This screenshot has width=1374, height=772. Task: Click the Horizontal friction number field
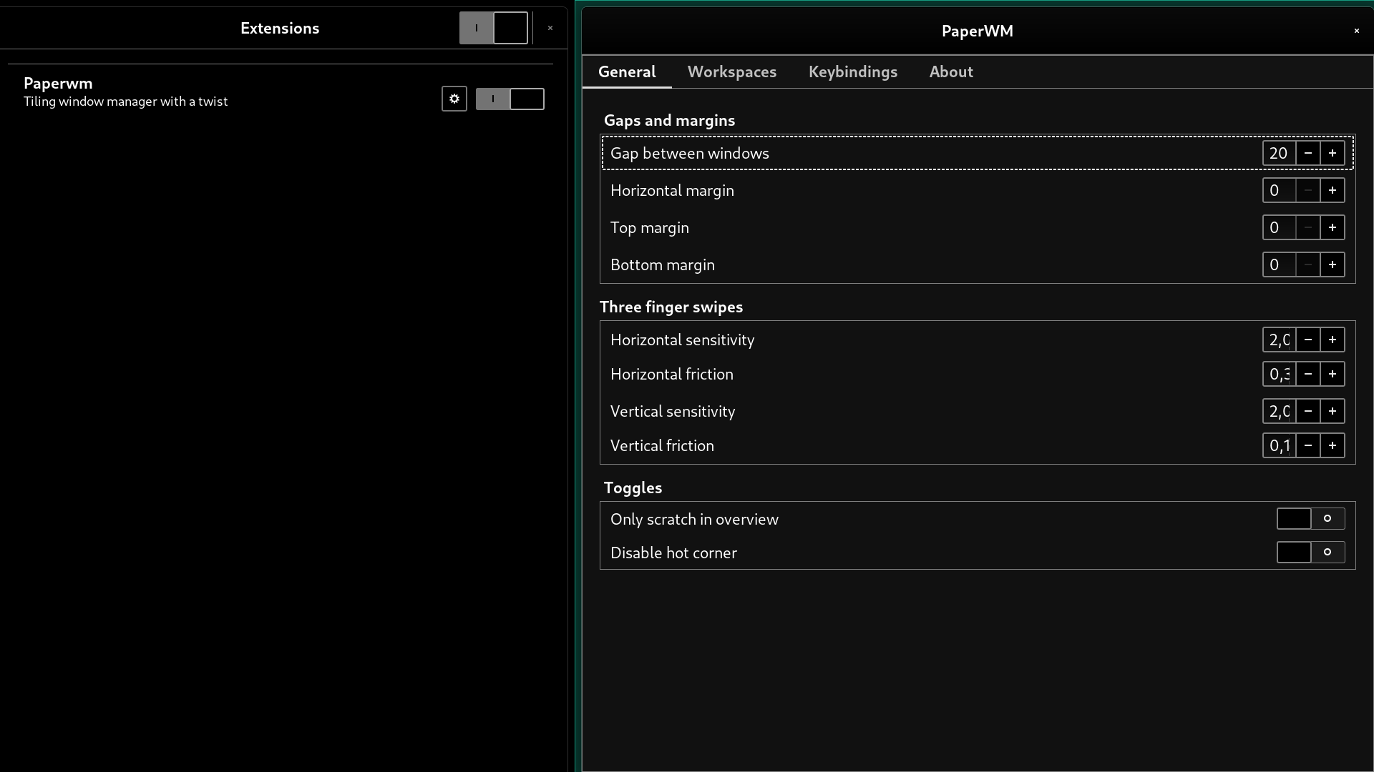1279,374
